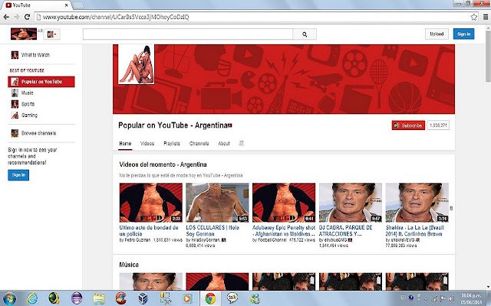This screenshot has height=306, width=491.
Task: Click the channel search icon beside About
Action: [241, 143]
